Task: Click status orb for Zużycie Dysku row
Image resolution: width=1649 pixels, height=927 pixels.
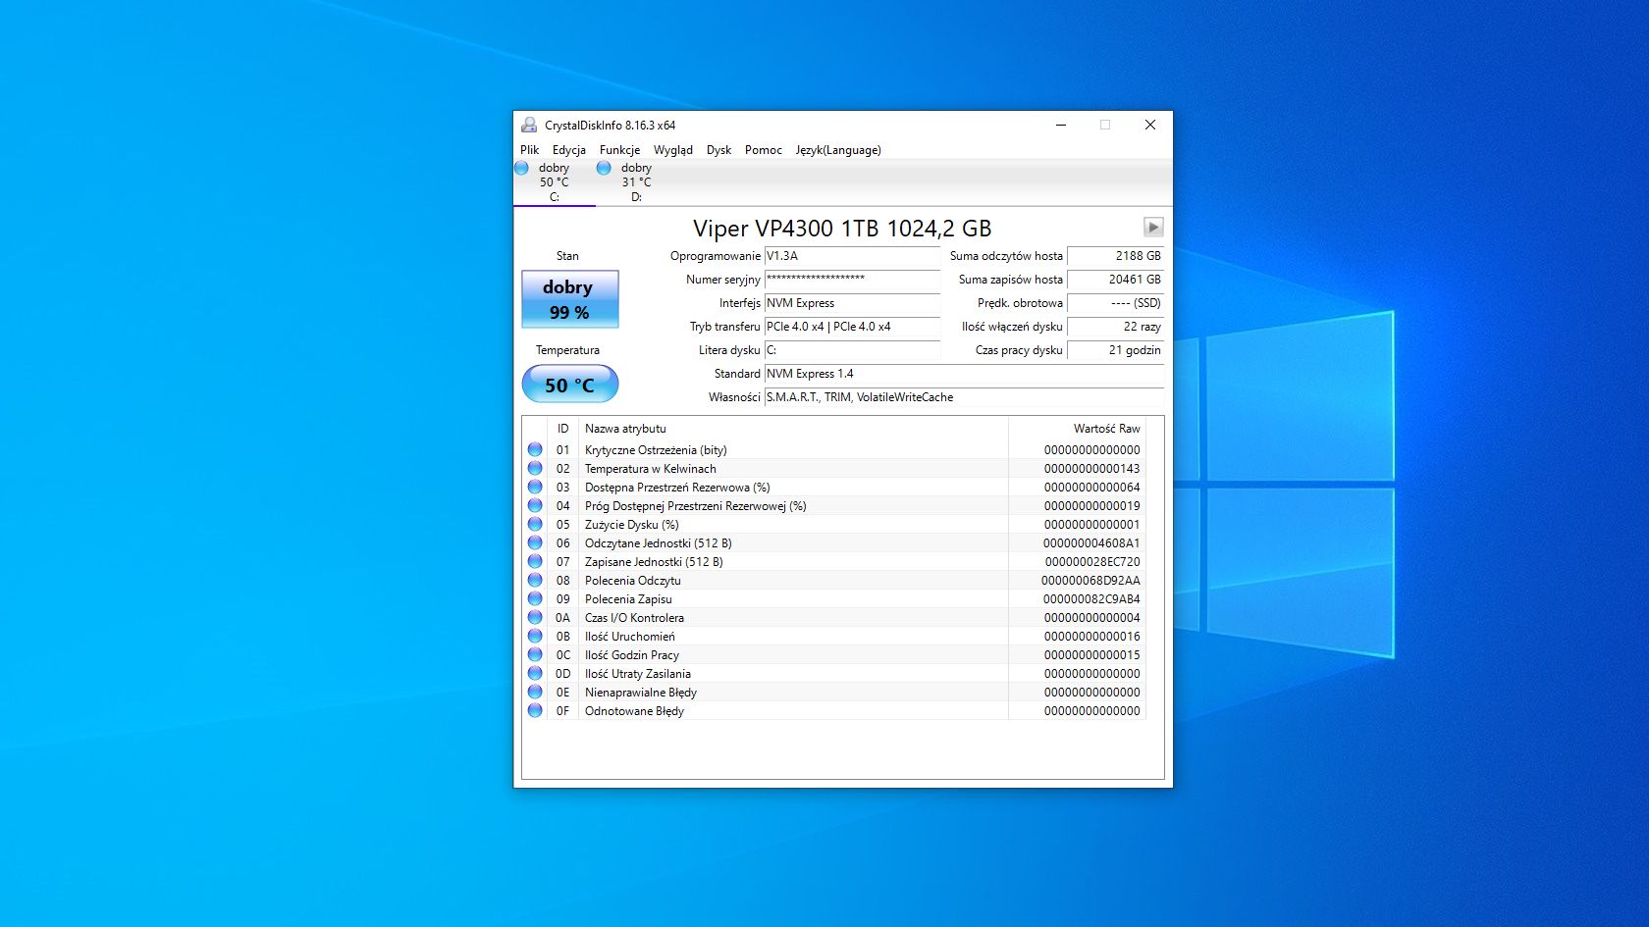Action: [x=535, y=524]
